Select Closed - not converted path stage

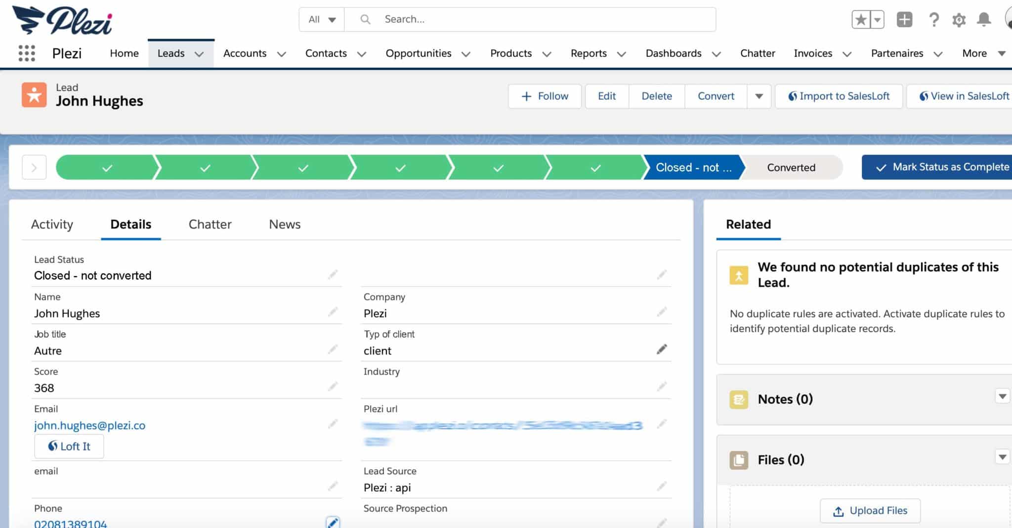693,167
